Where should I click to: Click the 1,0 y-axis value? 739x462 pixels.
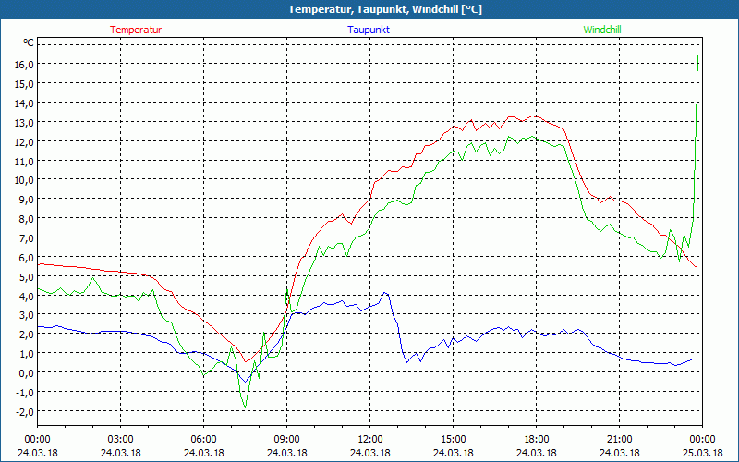pyautogui.click(x=27, y=354)
